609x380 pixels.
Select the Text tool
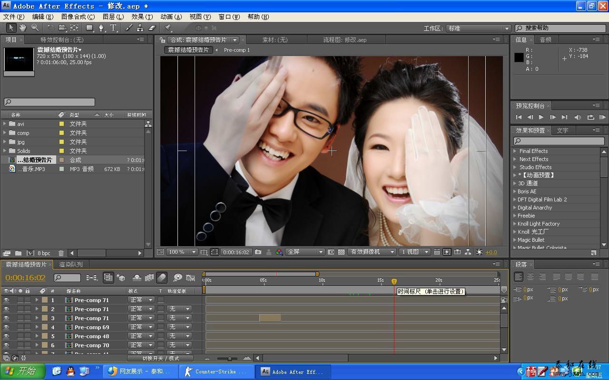(x=114, y=28)
